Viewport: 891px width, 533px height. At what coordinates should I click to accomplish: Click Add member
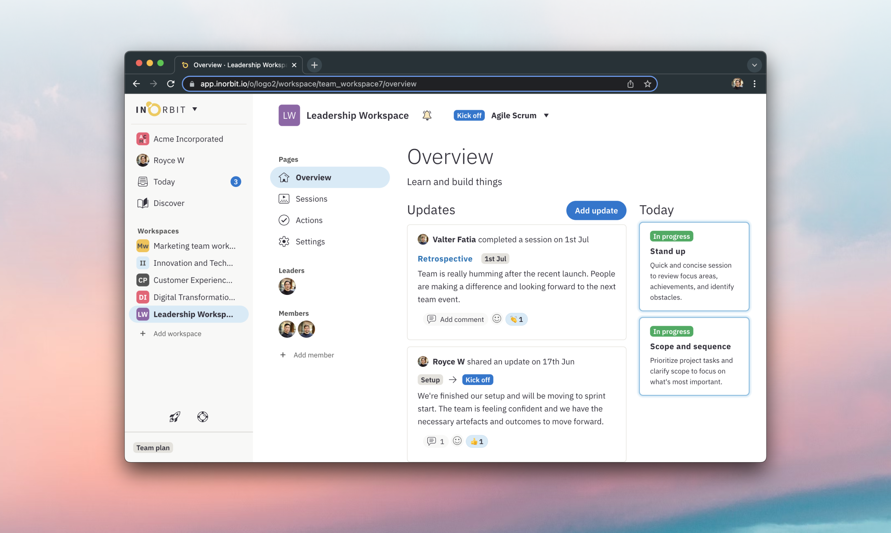click(307, 355)
